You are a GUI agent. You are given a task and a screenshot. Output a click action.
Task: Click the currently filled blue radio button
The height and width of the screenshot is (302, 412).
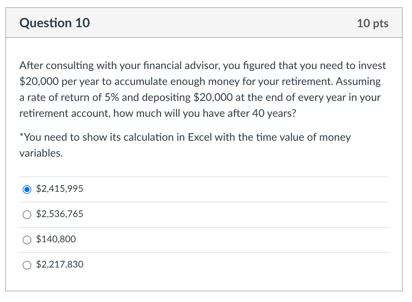(x=27, y=189)
